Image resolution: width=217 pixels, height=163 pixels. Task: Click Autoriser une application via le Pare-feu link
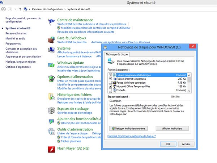[120, 42]
